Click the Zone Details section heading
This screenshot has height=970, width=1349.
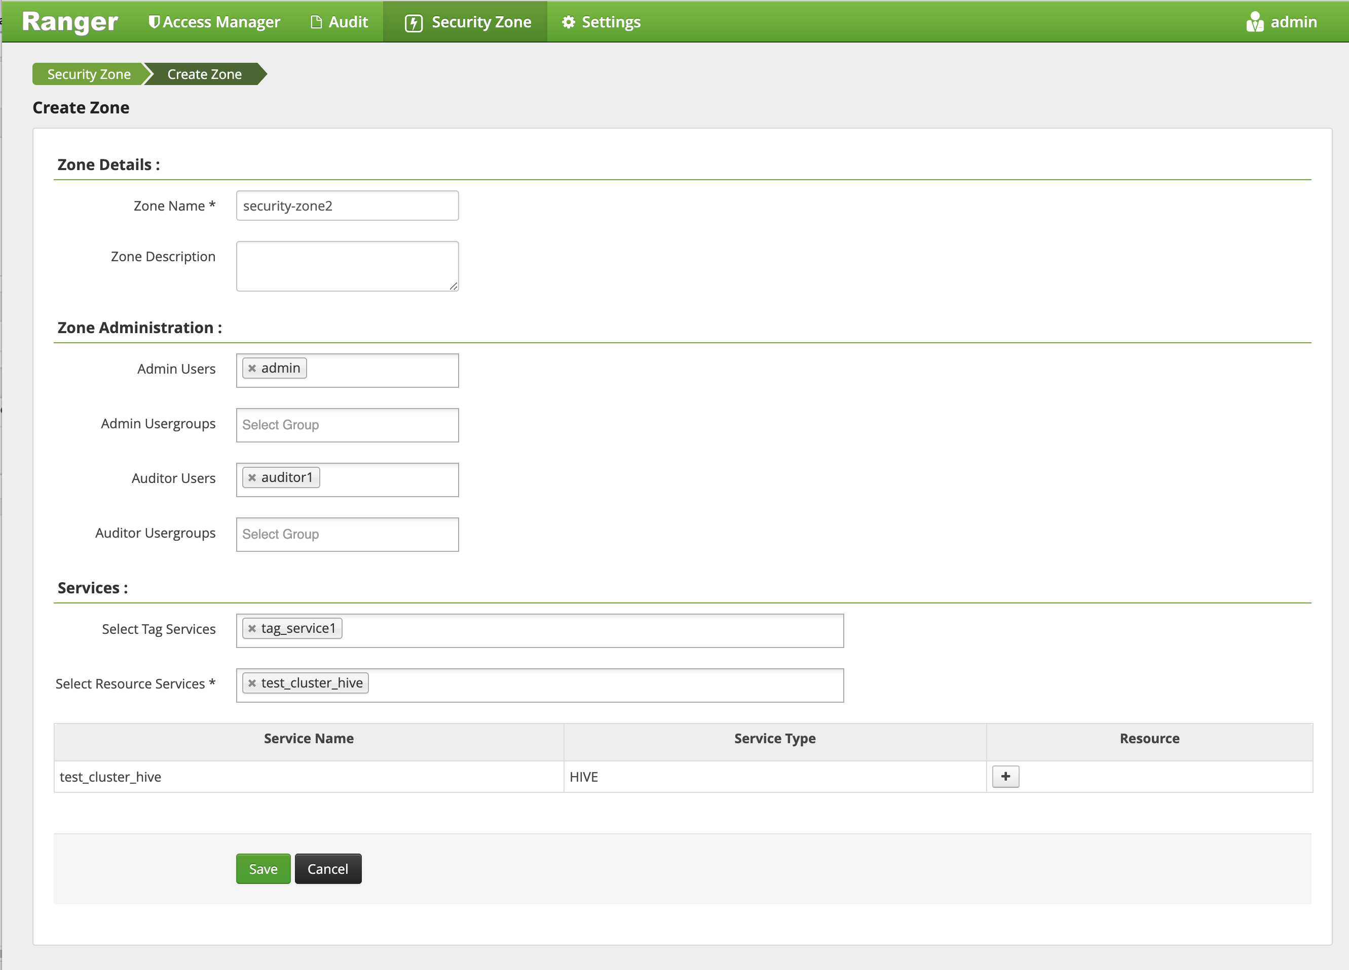[109, 165]
